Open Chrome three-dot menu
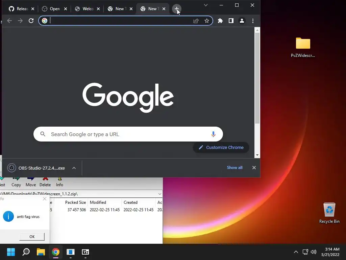Image resolution: width=346 pixels, height=260 pixels. click(x=253, y=21)
